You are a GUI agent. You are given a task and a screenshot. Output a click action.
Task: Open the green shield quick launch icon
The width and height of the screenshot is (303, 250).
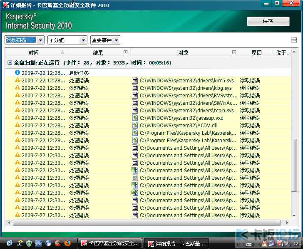point(29,243)
